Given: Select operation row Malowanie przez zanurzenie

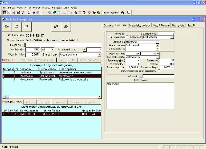Looking at the screenshot, I should coord(52,73).
